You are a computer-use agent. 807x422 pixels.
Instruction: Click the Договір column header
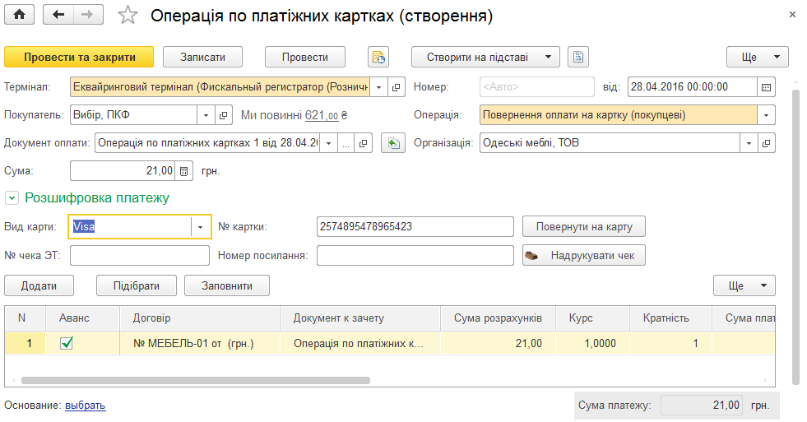pyautogui.click(x=200, y=318)
